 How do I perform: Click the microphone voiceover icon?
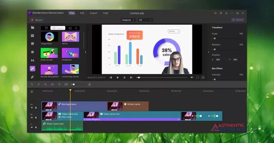(89, 85)
